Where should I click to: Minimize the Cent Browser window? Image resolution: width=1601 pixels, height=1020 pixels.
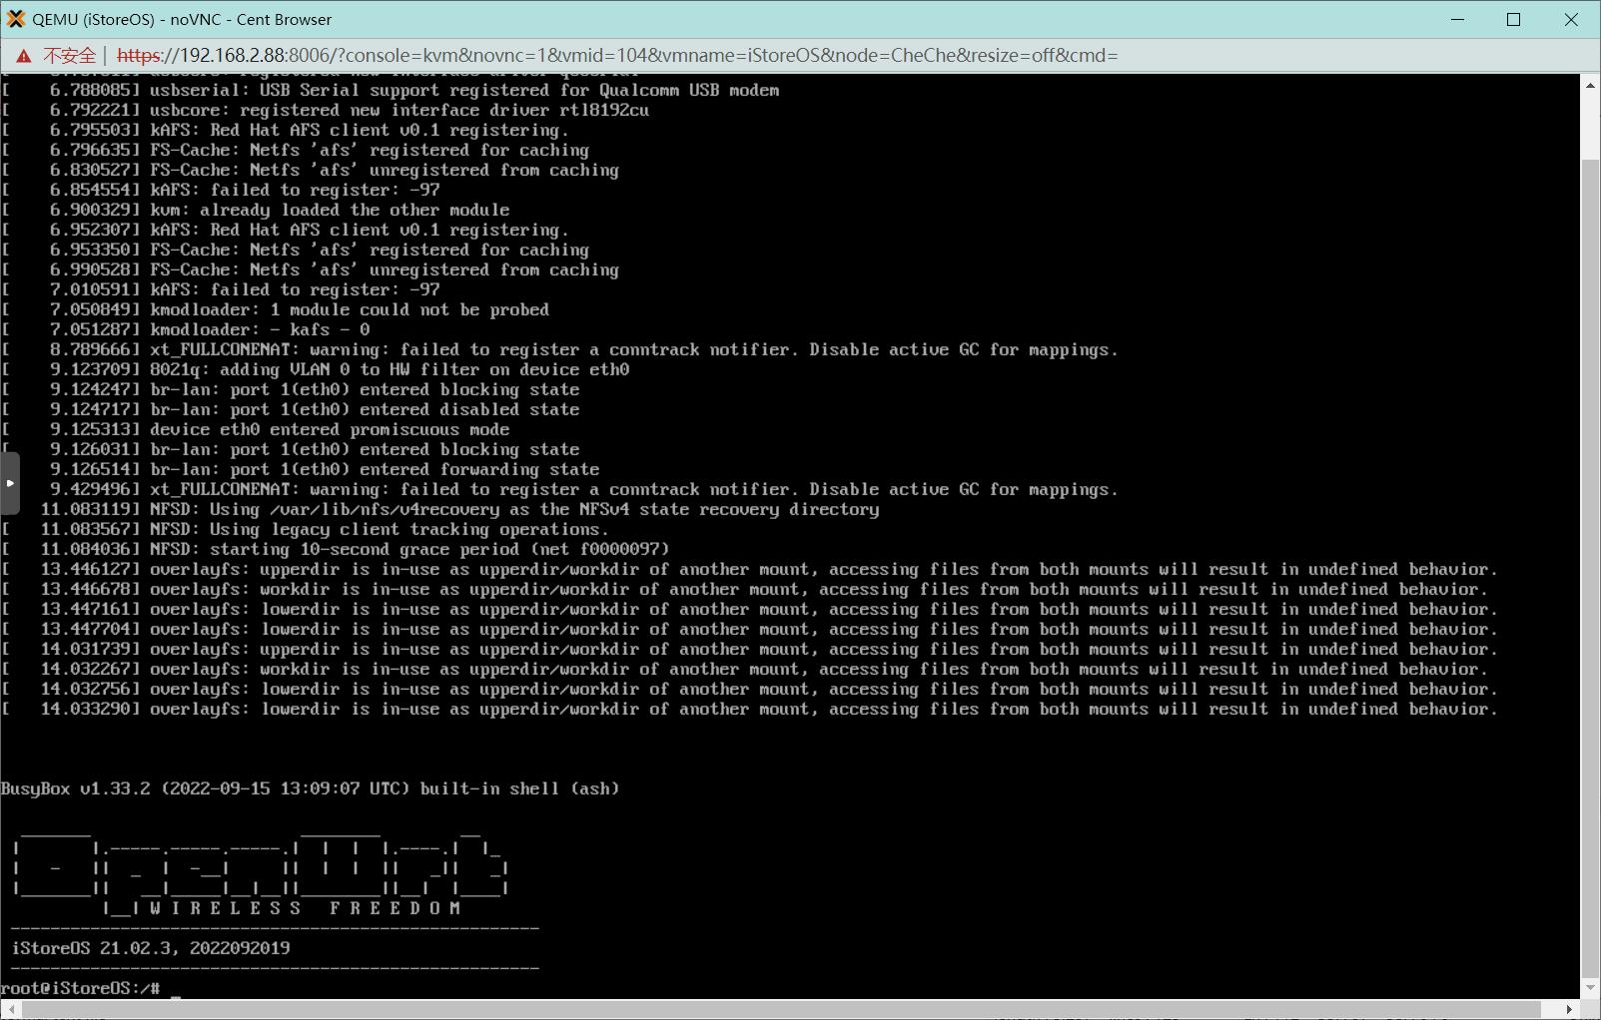pos(1457,20)
